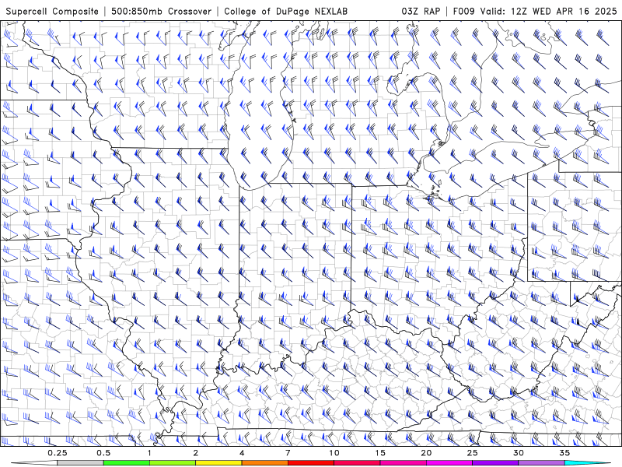The width and height of the screenshot is (622, 467).
Task: Click the 0.5 legend tick label
Action: pyautogui.click(x=103, y=453)
